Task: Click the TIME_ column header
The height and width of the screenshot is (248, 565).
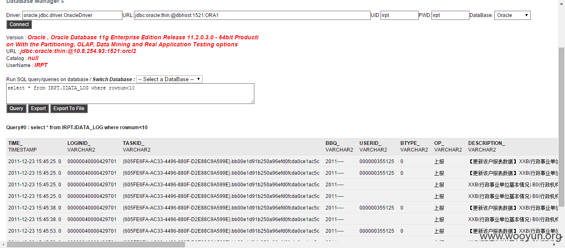Action: (16, 143)
